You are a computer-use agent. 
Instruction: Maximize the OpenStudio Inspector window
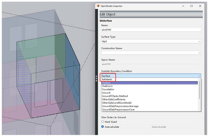click(x=192, y=6)
